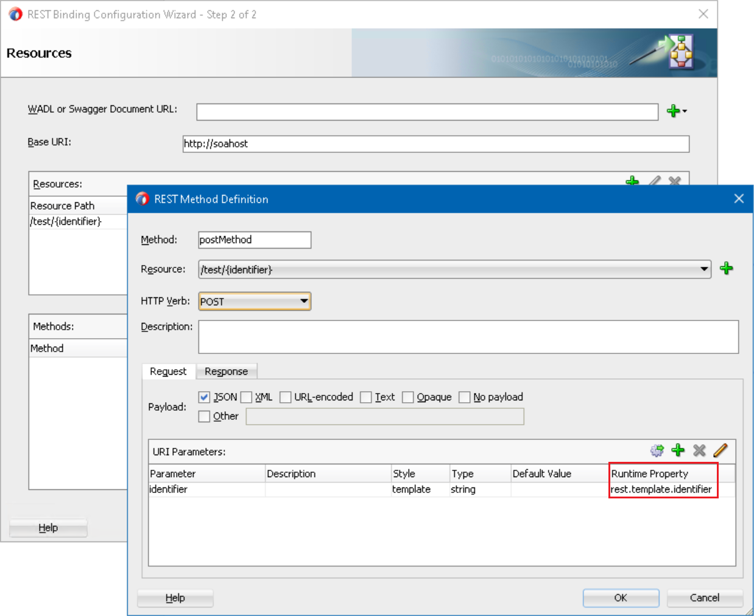Add a new URI parameter with green plus
This screenshot has width=754, height=616.
(678, 450)
